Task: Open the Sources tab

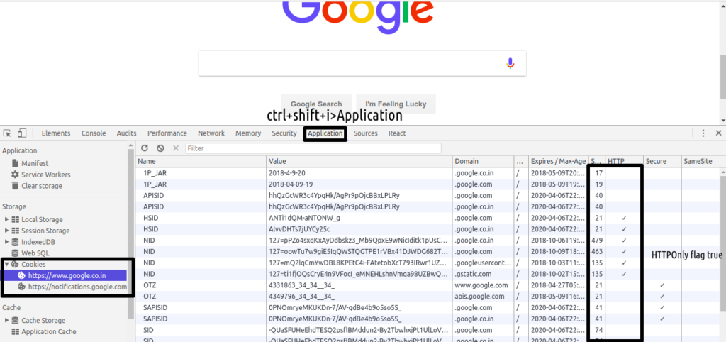Action: [x=365, y=133]
